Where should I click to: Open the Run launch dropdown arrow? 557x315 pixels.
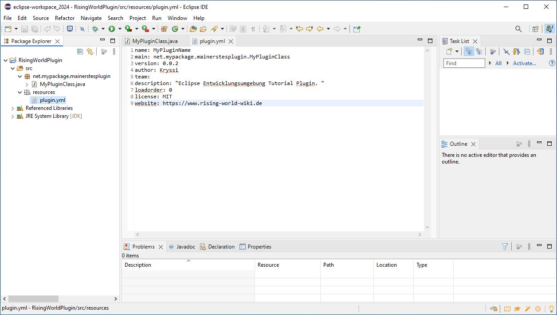[120, 29]
